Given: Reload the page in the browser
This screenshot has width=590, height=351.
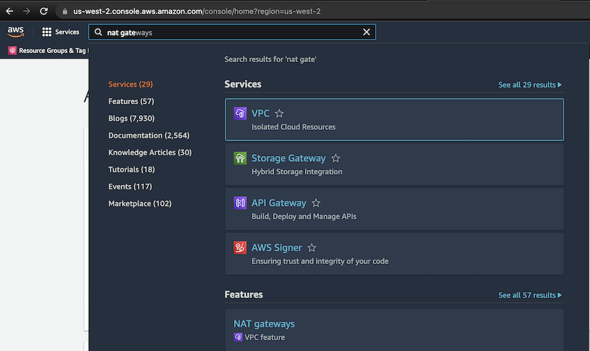Looking at the screenshot, I should [x=43, y=11].
